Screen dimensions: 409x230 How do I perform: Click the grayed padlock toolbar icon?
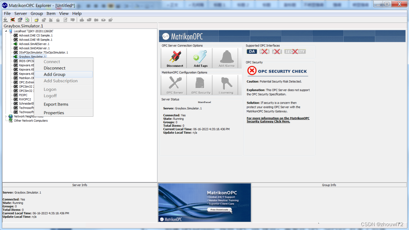point(58,20)
